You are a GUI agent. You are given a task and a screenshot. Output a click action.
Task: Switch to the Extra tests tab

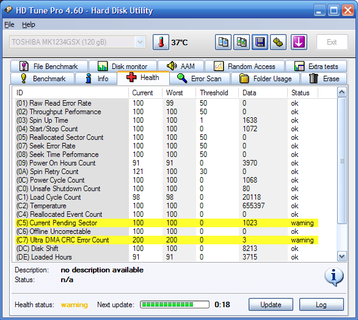[x=316, y=67]
